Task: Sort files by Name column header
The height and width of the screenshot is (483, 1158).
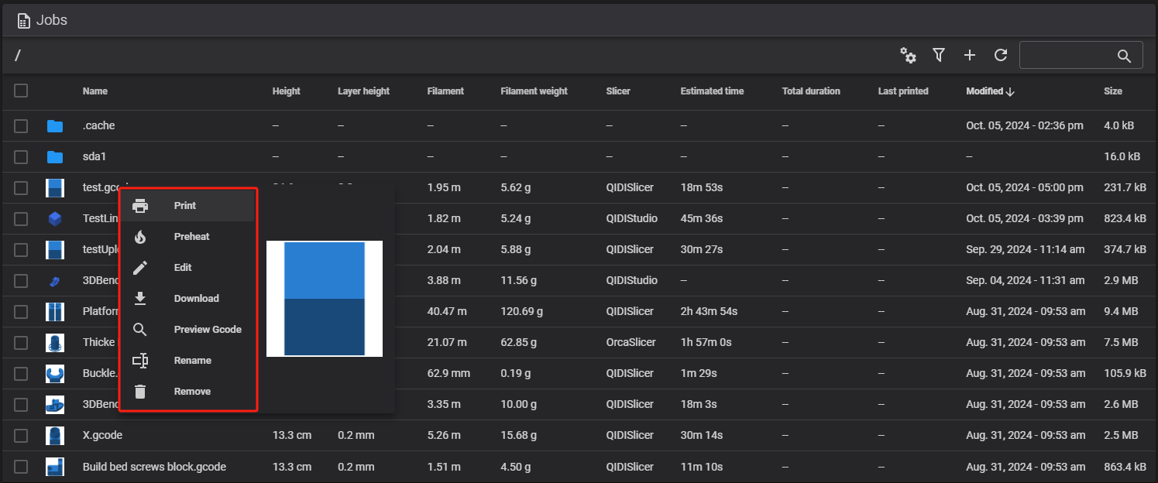Action: pos(94,91)
